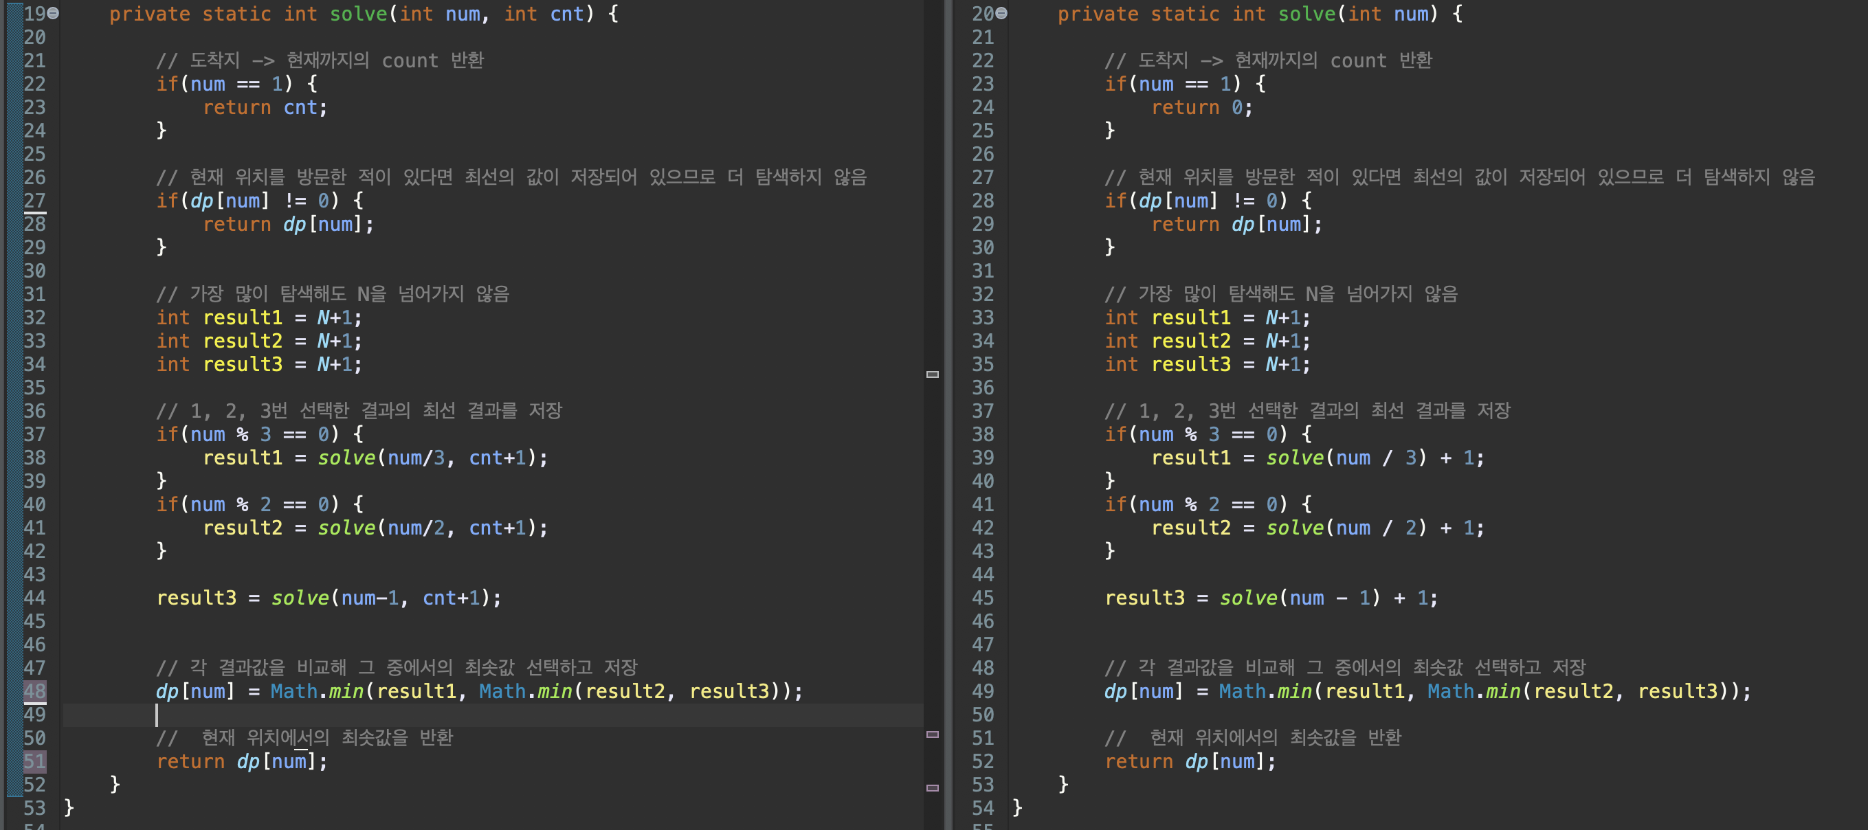Select highlighted line number 48 in left editor

click(x=35, y=691)
